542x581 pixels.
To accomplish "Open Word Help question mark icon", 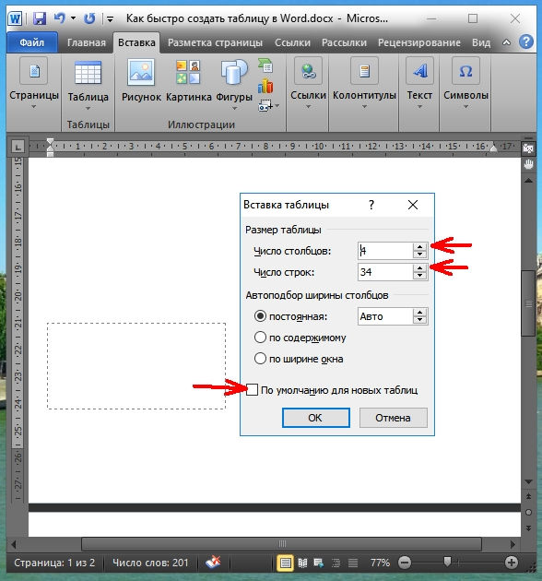I will 526,42.
